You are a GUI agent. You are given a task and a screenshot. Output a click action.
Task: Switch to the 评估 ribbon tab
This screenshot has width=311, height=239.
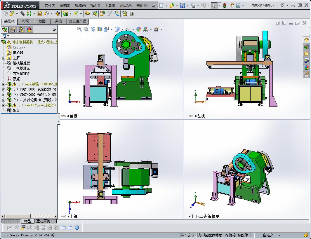[x=58, y=21]
